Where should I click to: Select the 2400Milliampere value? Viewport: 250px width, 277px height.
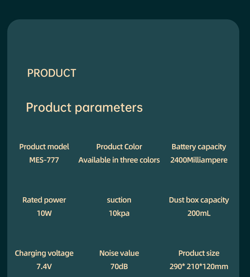[199, 160]
